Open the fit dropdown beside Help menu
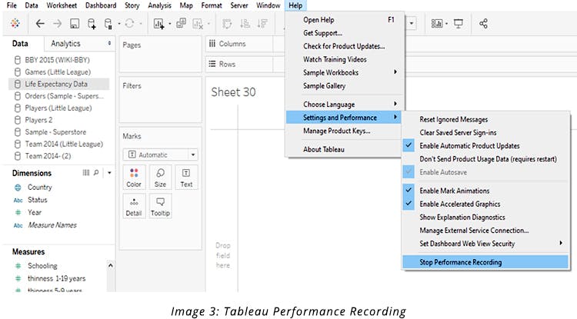 pyautogui.click(x=412, y=24)
